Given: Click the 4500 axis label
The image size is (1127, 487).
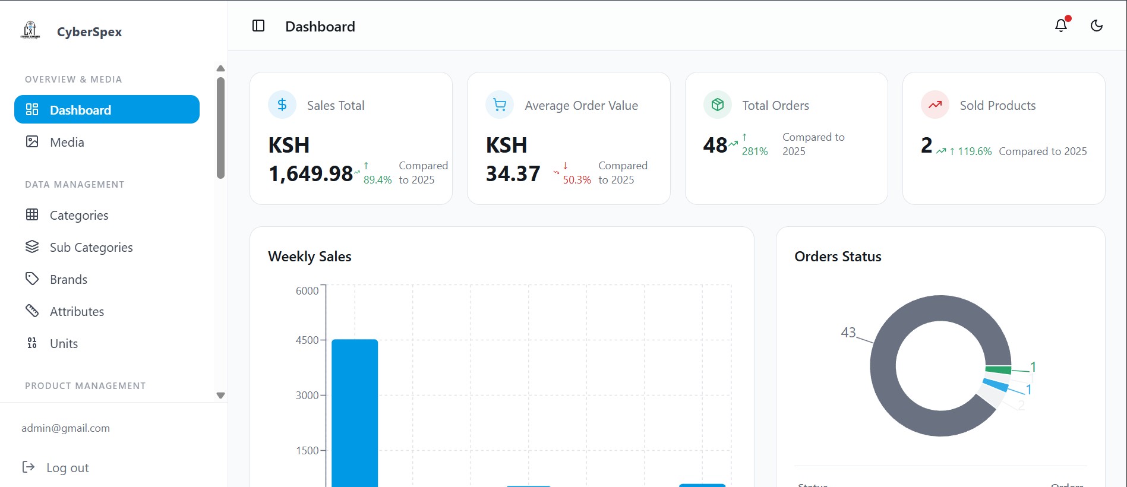Looking at the screenshot, I should coord(307,340).
